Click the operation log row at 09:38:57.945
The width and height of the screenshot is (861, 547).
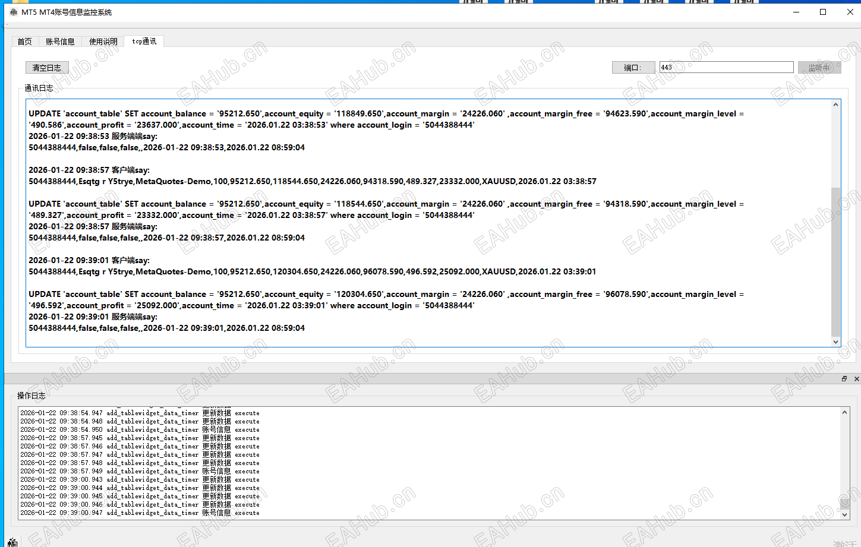[140, 438]
